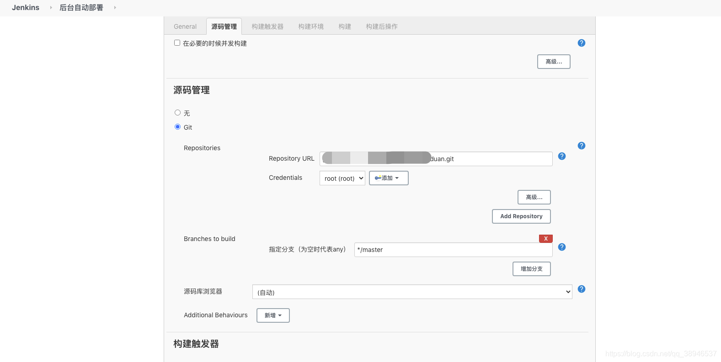Image resolution: width=721 pixels, height=362 pixels.
Task: Go to Jenkins home via breadcrumb
Action: pyautogui.click(x=26, y=8)
